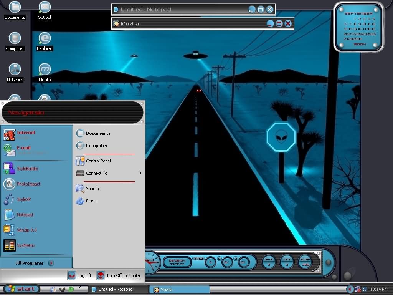Click the Untitled - Notepad title bar
Image resolution: width=393 pixels, height=295 pixels.
coord(193,10)
